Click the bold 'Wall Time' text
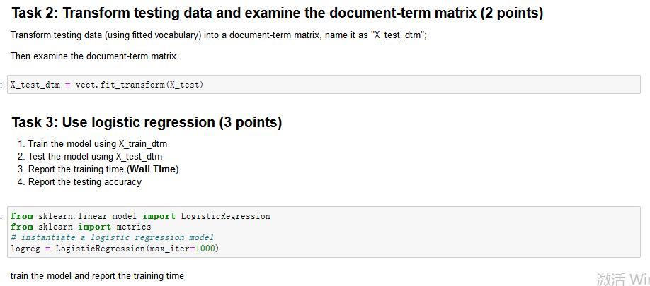This screenshot has height=286, width=650. click(153, 169)
